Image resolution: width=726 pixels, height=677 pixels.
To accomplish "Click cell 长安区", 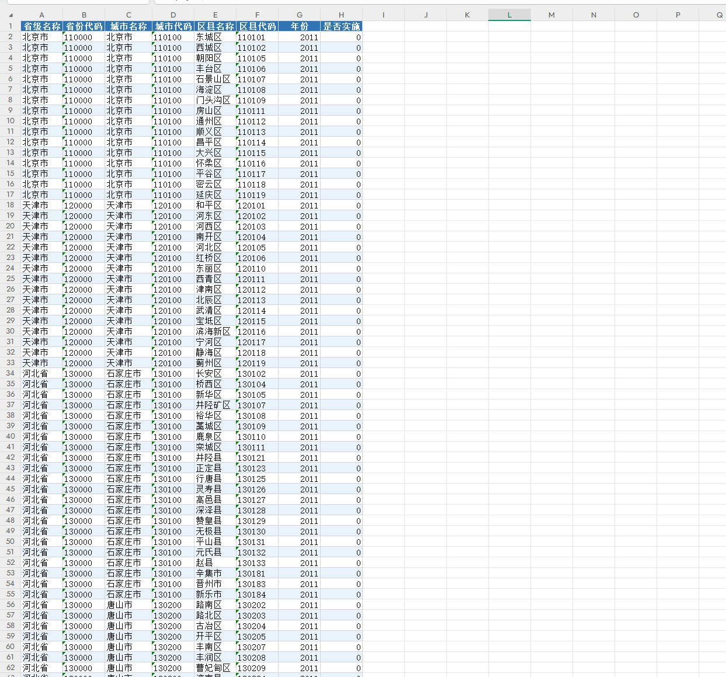I will tap(216, 373).
